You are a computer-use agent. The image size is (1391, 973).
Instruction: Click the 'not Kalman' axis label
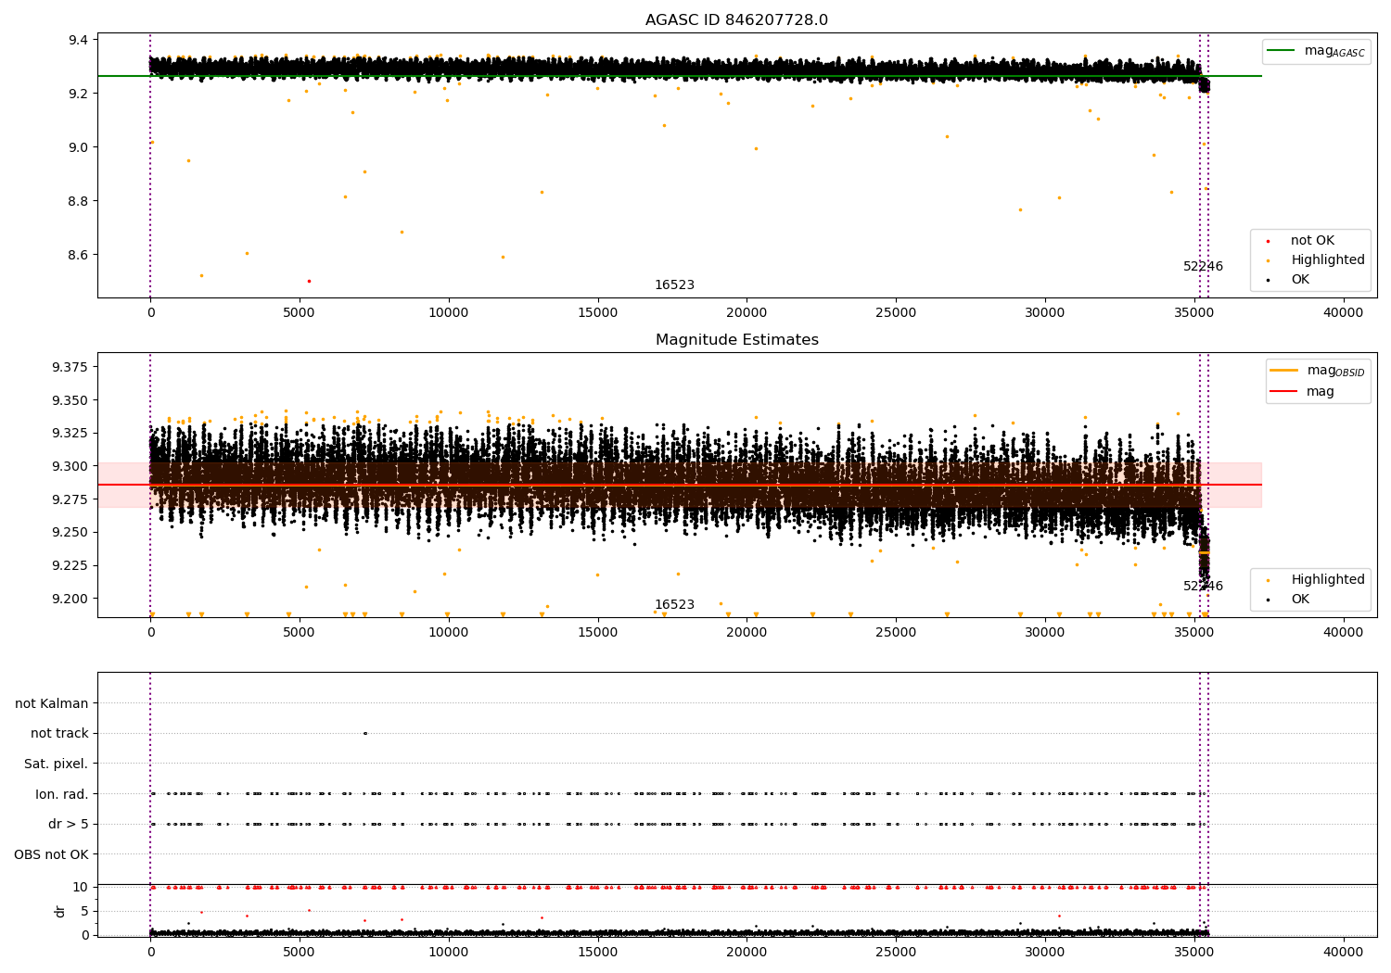(52, 703)
